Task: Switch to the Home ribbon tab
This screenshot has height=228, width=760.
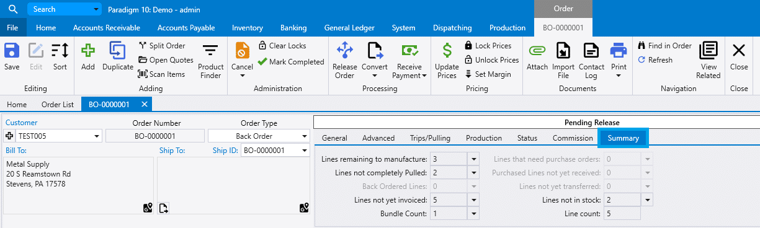Action: [x=46, y=28]
